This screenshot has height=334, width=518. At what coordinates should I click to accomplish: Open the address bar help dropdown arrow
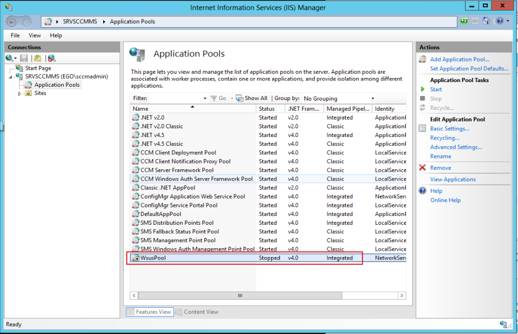pyautogui.click(x=508, y=21)
